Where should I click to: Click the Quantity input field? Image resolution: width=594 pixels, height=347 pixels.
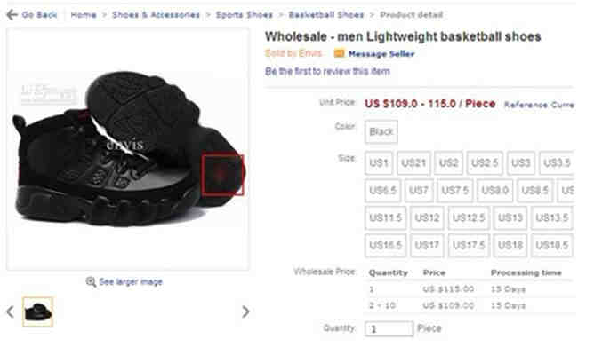(x=389, y=329)
